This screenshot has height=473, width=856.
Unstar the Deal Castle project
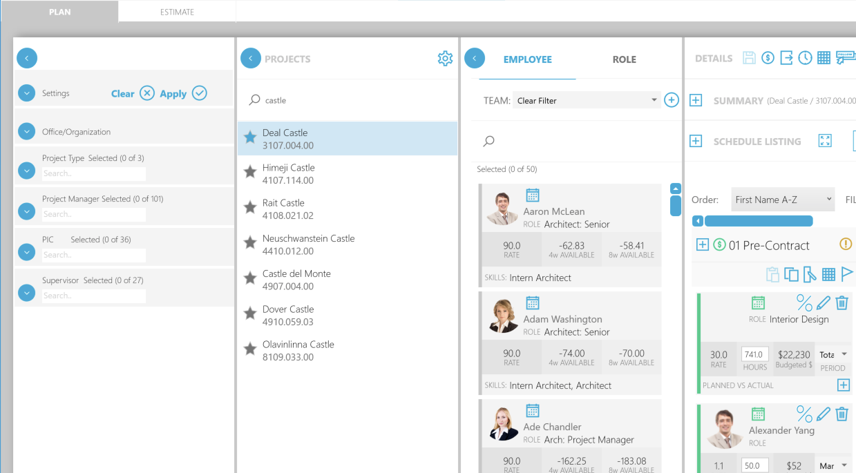[250, 137]
